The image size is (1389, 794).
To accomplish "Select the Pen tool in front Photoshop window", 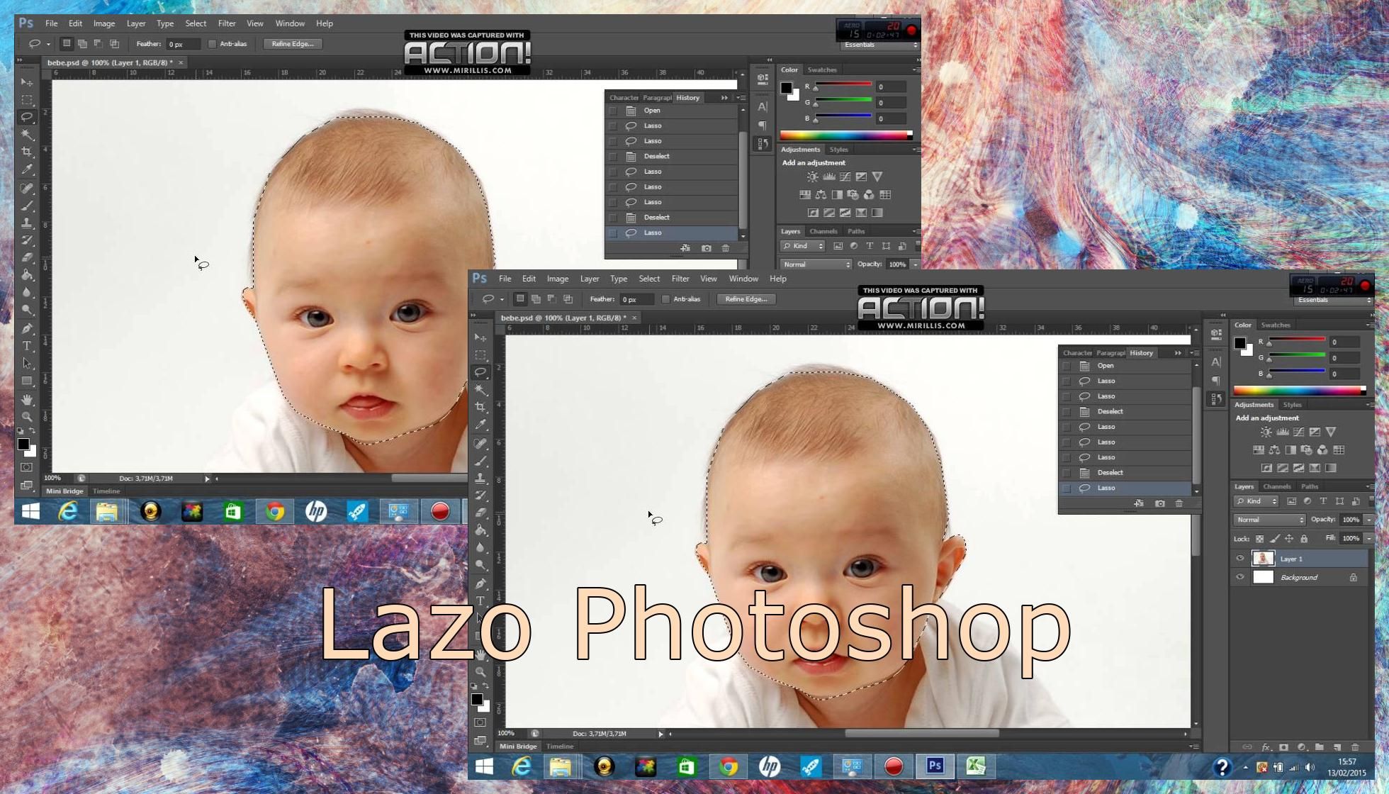I will pos(480,583).
